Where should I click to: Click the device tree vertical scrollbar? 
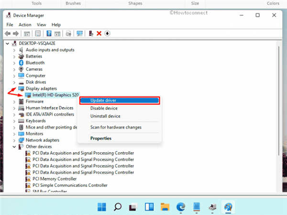pos(279,100)
